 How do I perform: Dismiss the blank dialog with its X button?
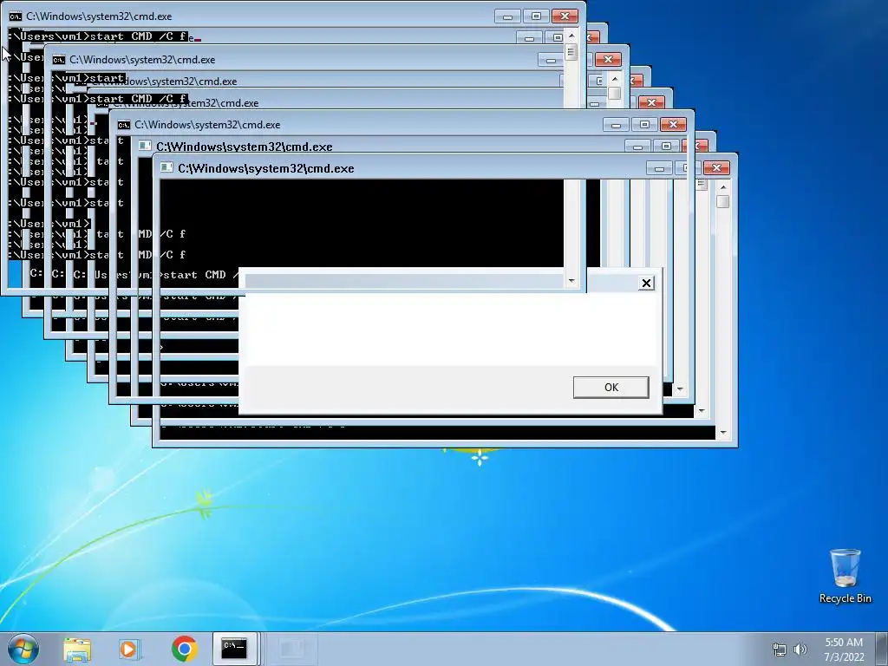pos(646,283)
